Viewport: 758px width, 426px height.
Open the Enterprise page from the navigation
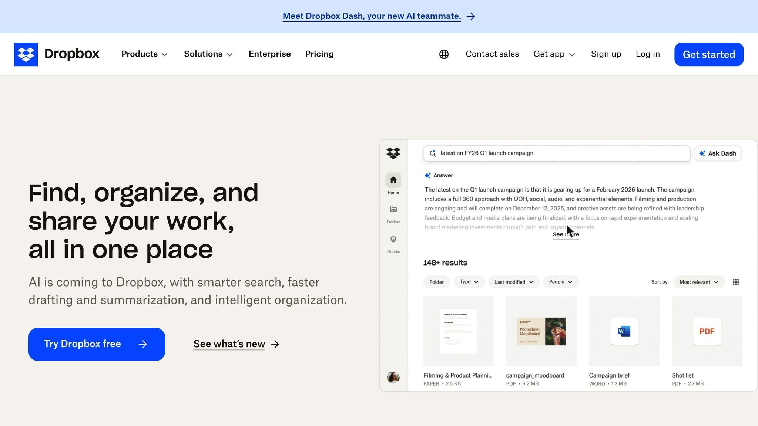pyautogui.click(x=269, y=54)
